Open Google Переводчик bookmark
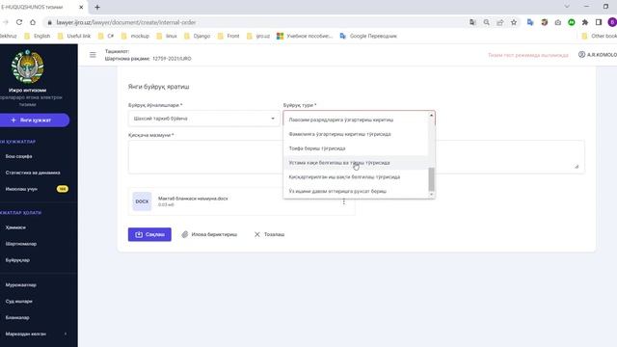This screenshot has width=617, height=347. point(368,36)
